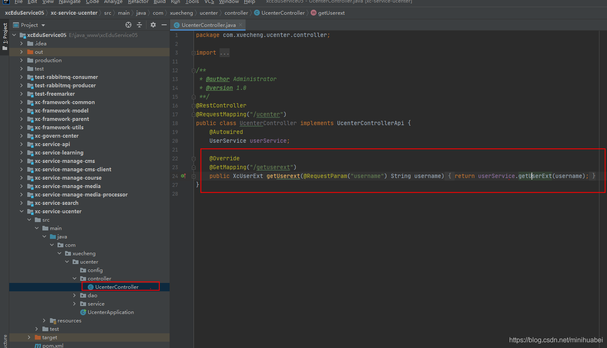Image resolution: width=607 pixels, height=348 pixels.
Task: Expand xc-framework-common module
Action: pyautogui.click(x=22, y=102)
